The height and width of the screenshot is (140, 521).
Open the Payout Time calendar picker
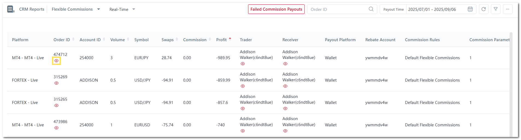(470, 9)
